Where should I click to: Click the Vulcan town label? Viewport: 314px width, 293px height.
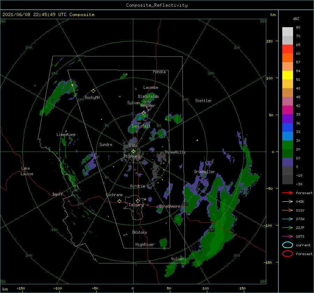click(x=177, y=259)
